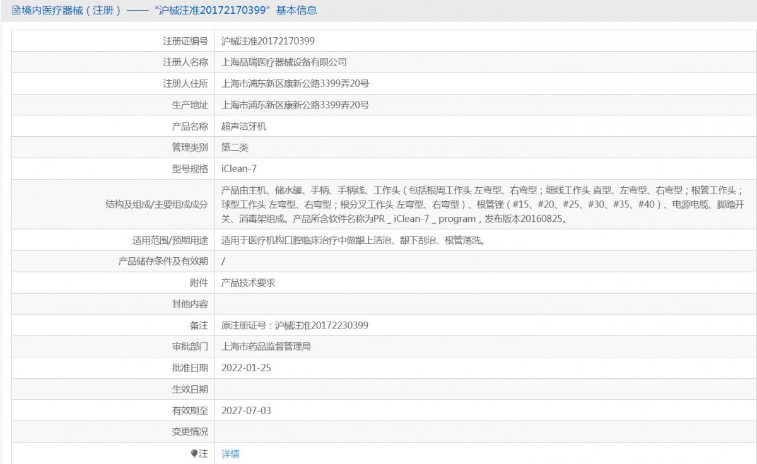Viewport: 757px width, 464px height.
Task: Select model value iClean-7
Action: click(x=239, y=169)
